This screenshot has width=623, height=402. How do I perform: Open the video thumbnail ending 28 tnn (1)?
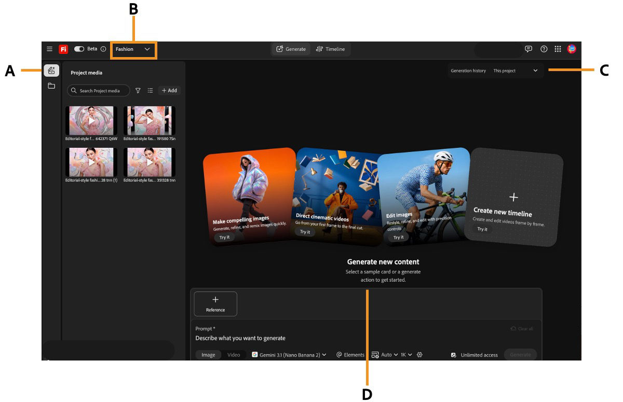91,162
